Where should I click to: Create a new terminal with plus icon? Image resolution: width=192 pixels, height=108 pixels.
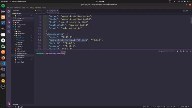pyautogui.click(x=177, y=51)
